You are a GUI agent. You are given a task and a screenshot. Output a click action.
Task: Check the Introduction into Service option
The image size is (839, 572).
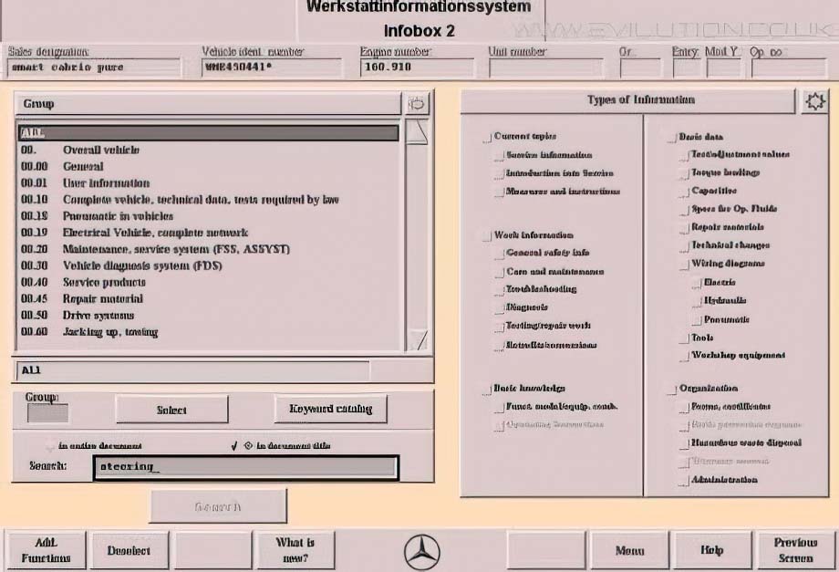pyautogui.click(x=500, y=174)
